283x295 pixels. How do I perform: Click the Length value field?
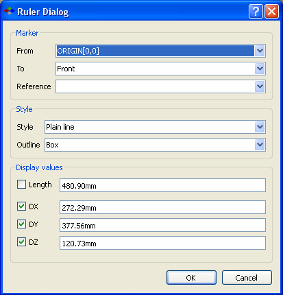[x=162, y=185]
